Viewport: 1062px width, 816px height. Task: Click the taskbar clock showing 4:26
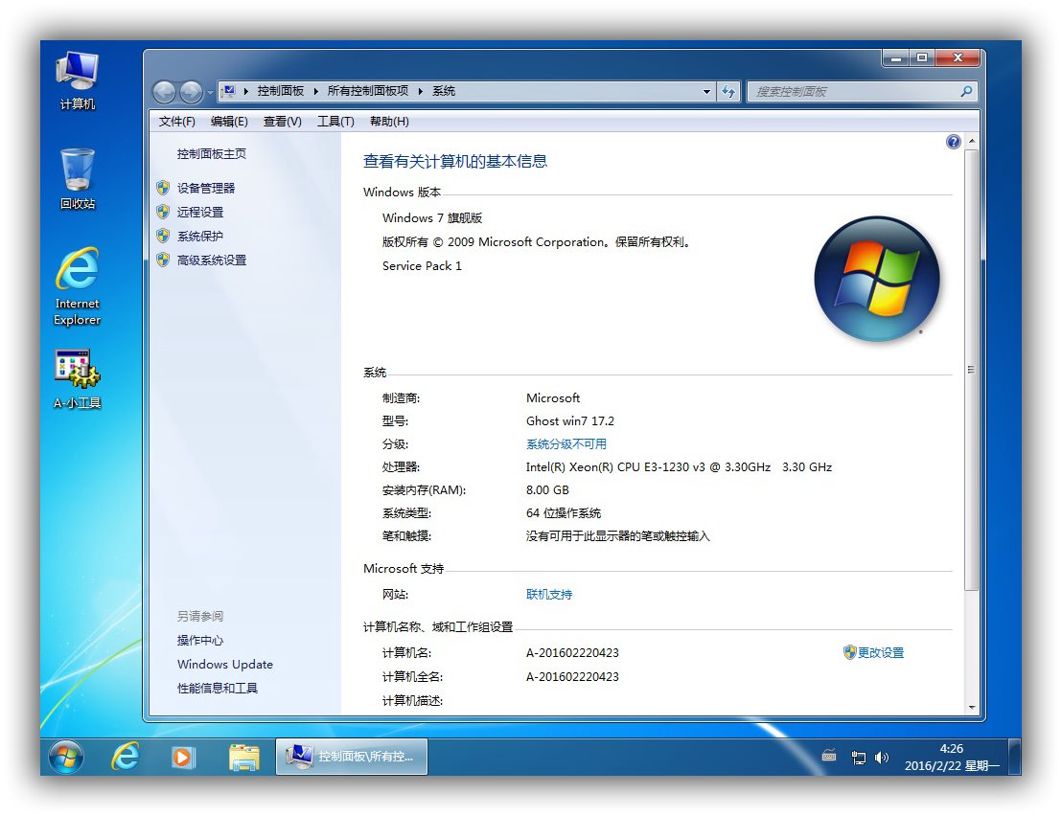[x=952, y=758]
